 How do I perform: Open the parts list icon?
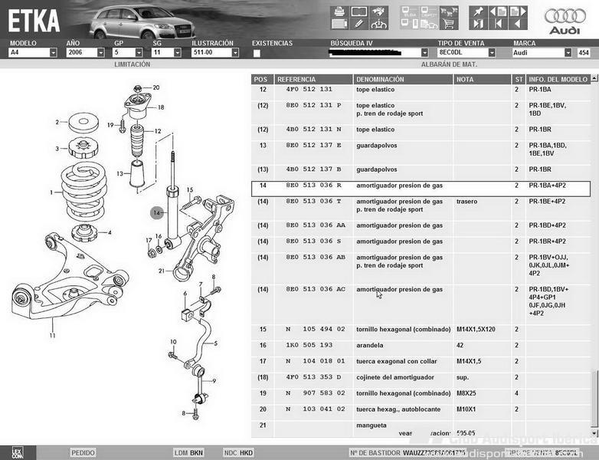pos(339,24)
